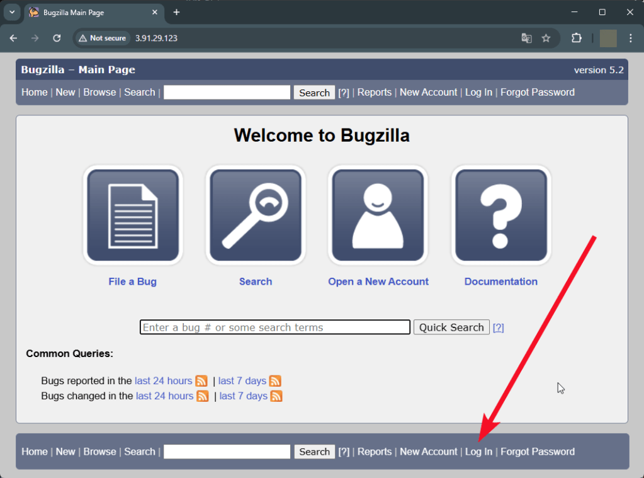Image resolution: width=644 pixels, height=478 pixels.
Task: Click the Not secure site info chip
Action: point(102,38)
